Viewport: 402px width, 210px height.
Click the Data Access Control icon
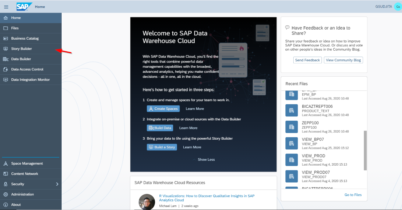click(5, 69)
